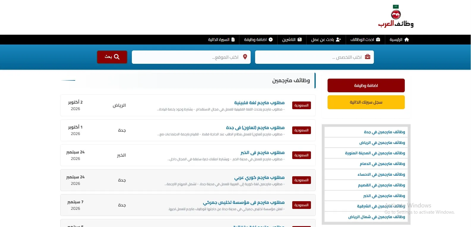
Task: Open الرئيسية in the navigation bar
Action: coord(399,39)
